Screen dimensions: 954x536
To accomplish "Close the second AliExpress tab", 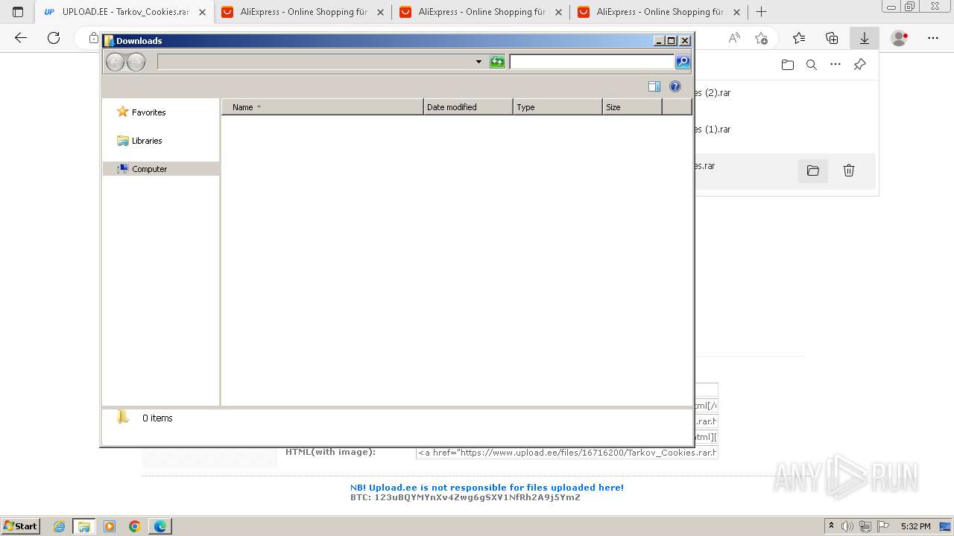I will (x=558, y=12).
